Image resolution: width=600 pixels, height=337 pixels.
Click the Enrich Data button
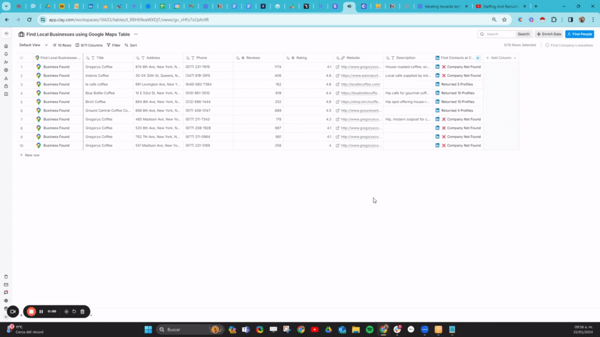pyautogui.click(x=548, y=34)
